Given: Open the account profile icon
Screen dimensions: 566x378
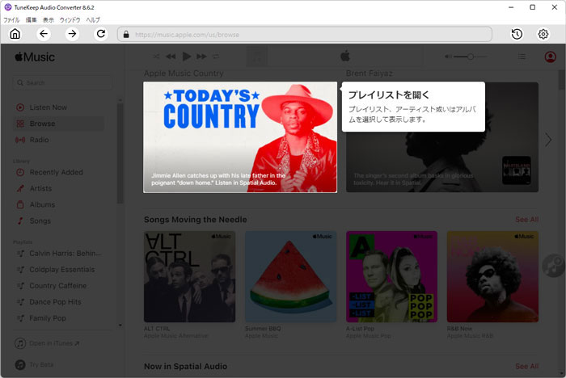Looking at the screenshot, I should coord(550,57).
